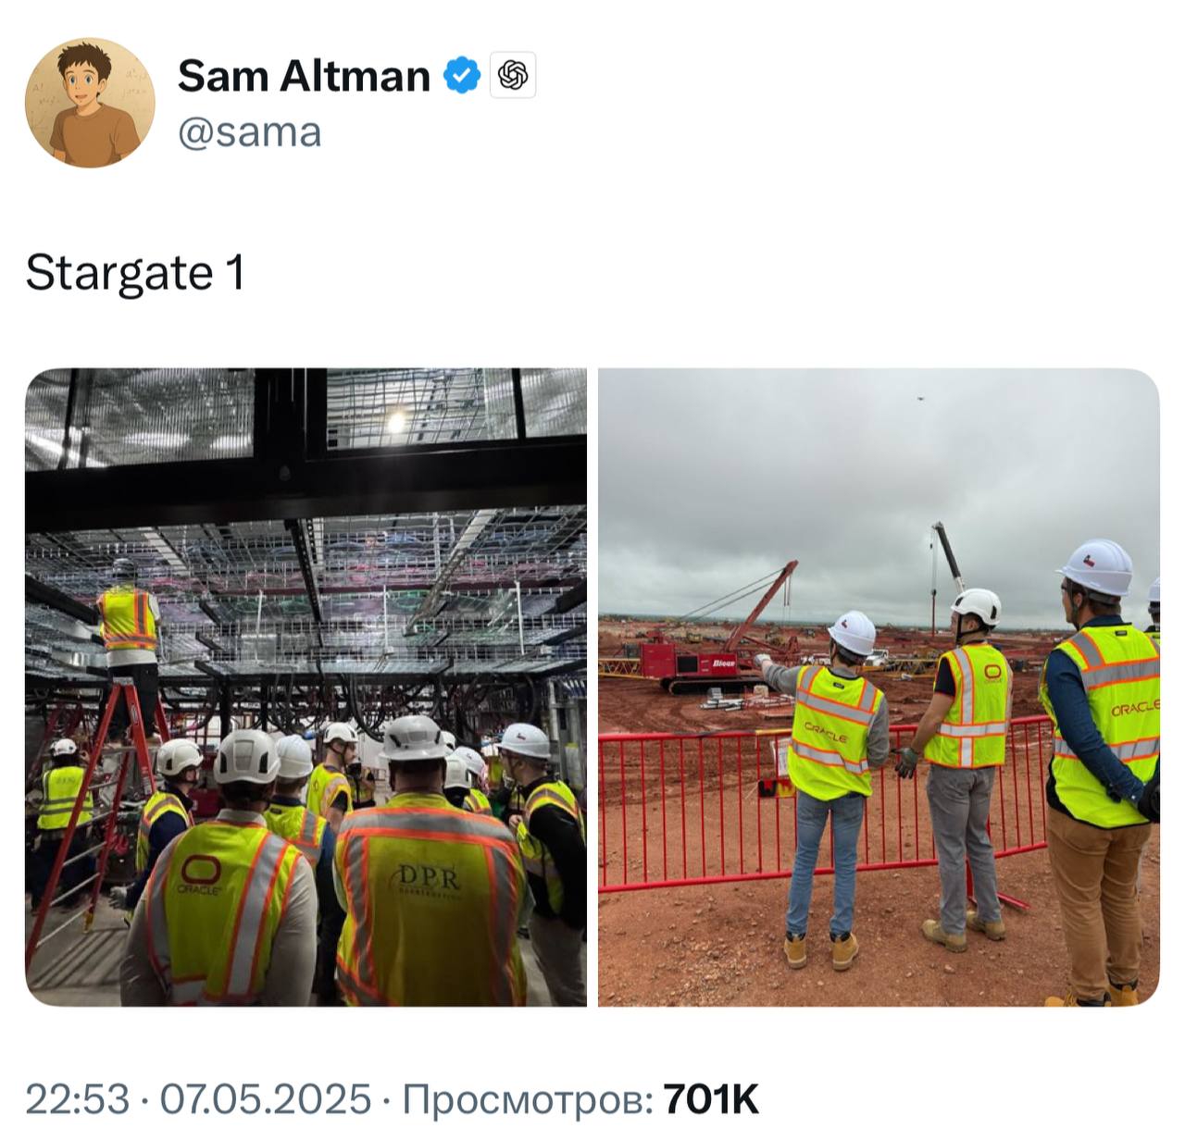1185x1140 pixels.
Task: Click the blue verified checkmark badge
Action: coord(462,75)
